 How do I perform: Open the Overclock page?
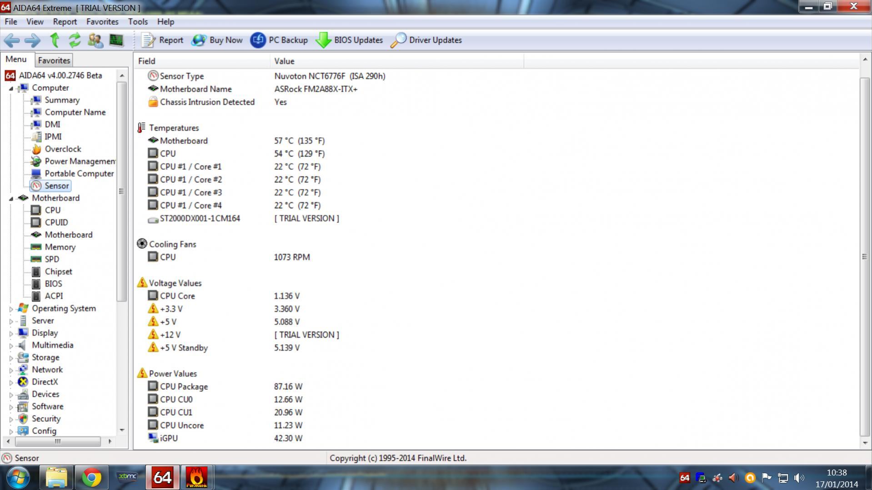[63, 149]
